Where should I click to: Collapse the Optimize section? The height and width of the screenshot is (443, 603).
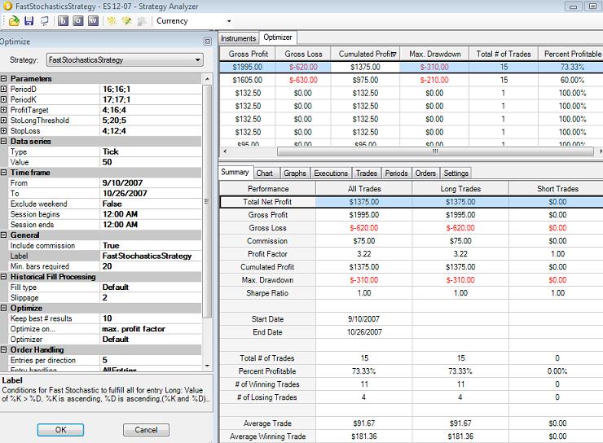(x=3, y=308)
